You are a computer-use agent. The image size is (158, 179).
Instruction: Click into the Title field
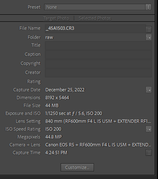(98, 45)
